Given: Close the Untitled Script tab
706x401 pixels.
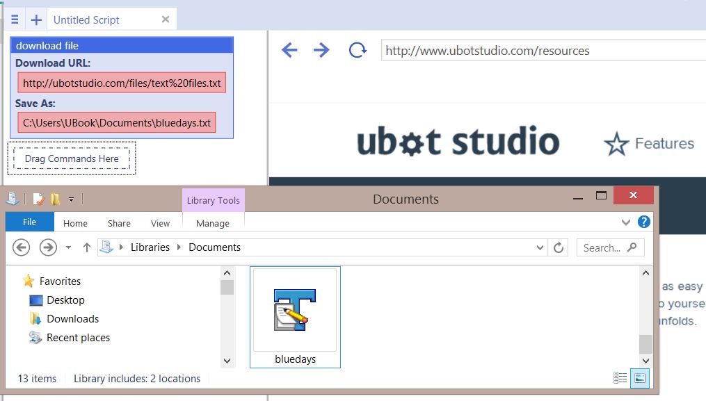Looking at the screenshot, I should 166,19.
